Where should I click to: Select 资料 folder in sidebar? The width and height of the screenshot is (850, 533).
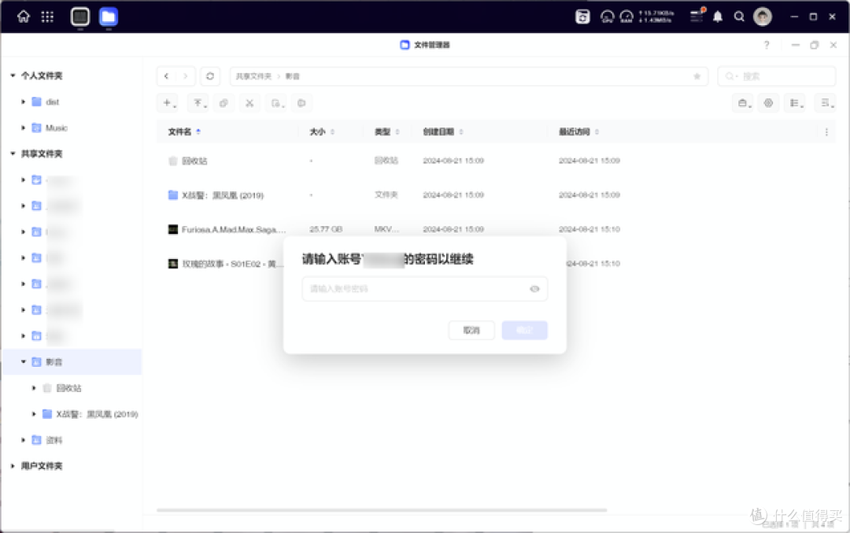54,440
